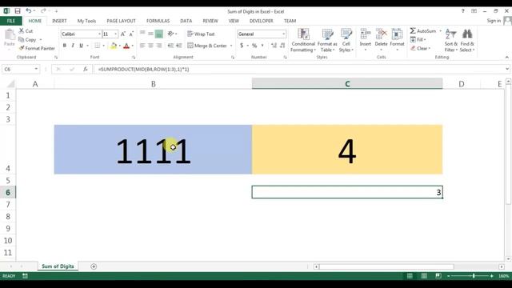
Task: Select the Format Painter brush
Action: coord(37,48)
